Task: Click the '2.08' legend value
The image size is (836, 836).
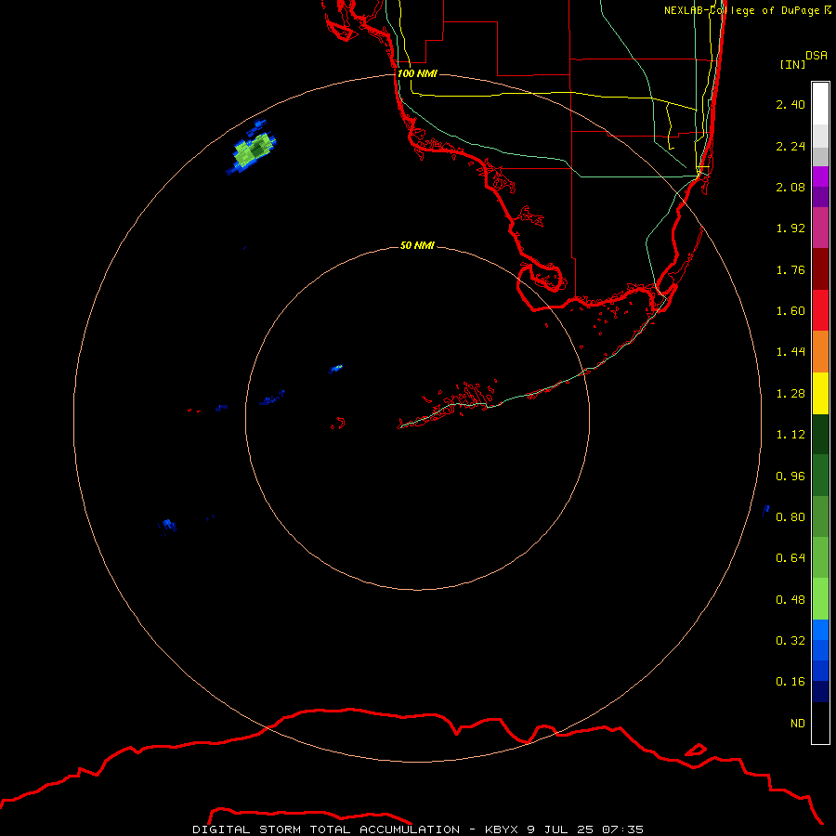Action: pyautogui.click(x=790, y=187)
